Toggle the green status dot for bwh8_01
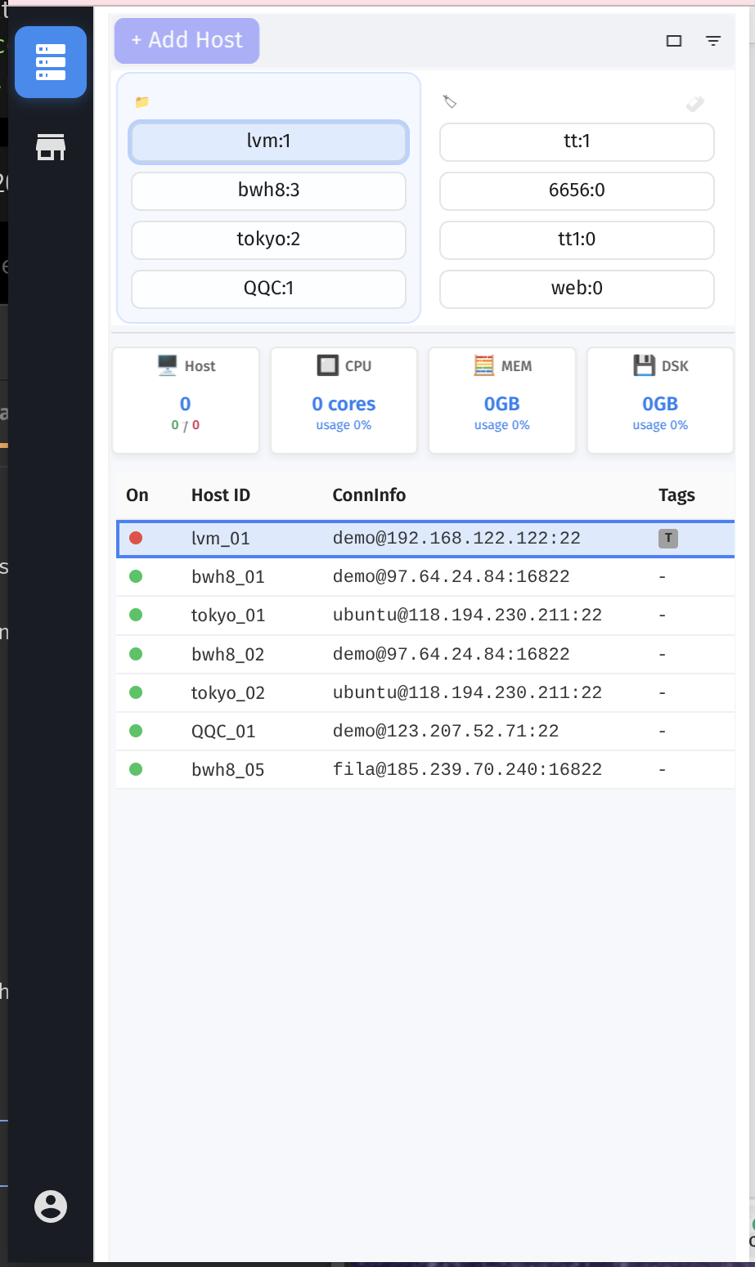The image size is (755, 1267). pos(136,576)
